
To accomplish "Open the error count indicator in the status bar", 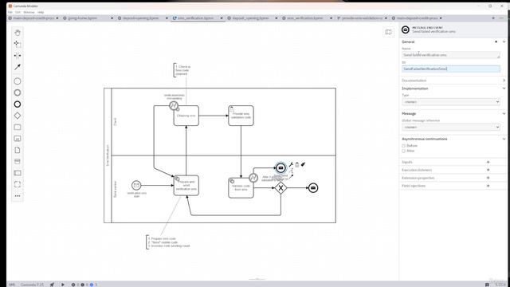I will click(75, 285).
